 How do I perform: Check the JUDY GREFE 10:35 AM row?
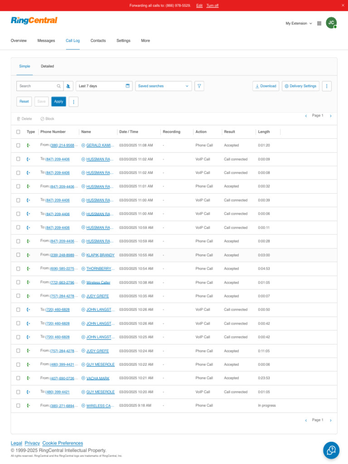(18, 296)
